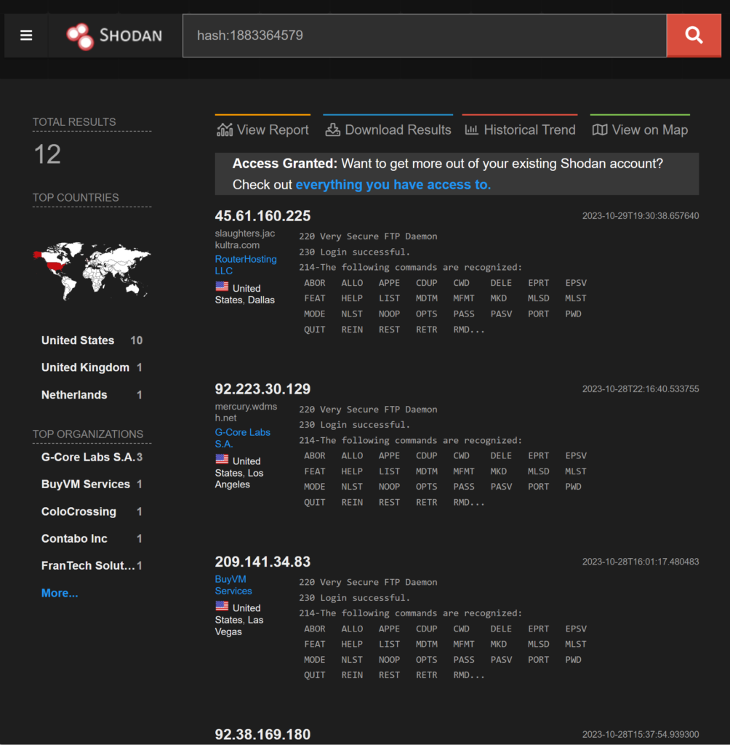Click 'United States, Dallas' location text
Screen dimensions: 730x745
tap(244, 294)
